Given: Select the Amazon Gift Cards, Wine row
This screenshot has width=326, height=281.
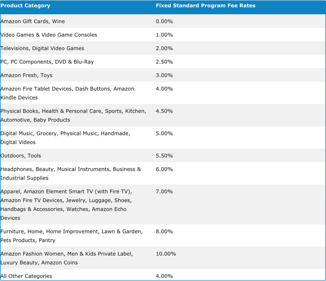Looking at the screenshot, I should coord(33,21).
